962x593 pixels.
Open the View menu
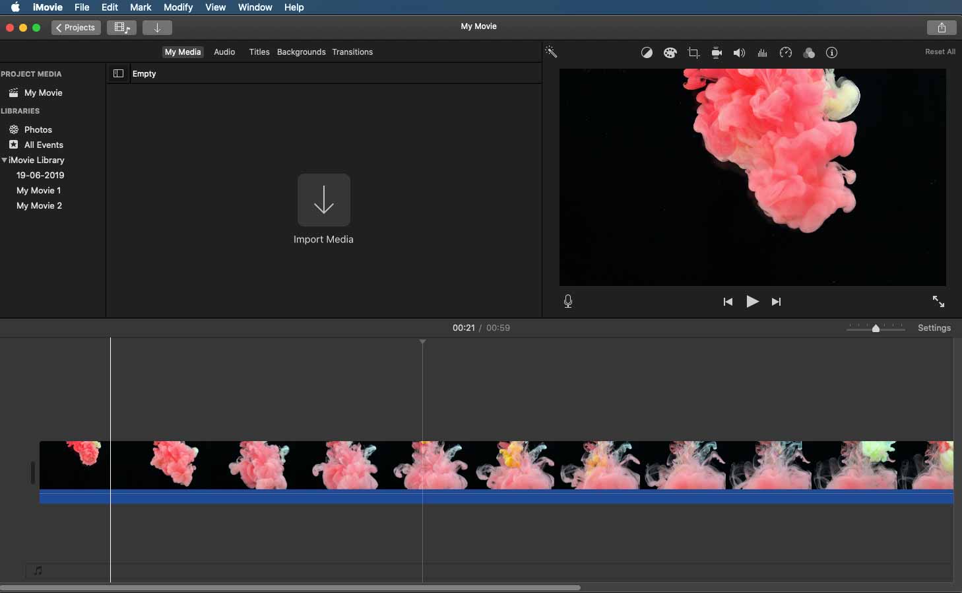tap(215, 7)
